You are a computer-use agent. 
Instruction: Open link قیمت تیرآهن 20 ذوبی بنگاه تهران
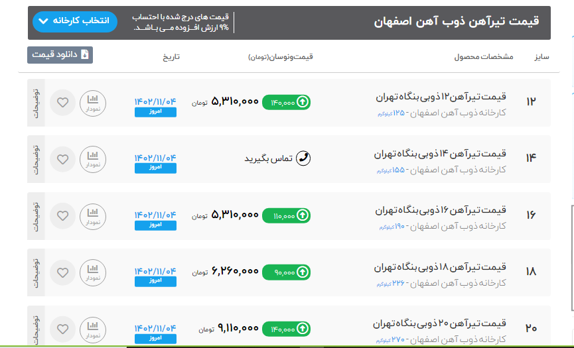click(441, 323)
